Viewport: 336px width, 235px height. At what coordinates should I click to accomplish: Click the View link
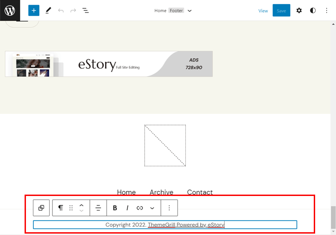point(263,11)
